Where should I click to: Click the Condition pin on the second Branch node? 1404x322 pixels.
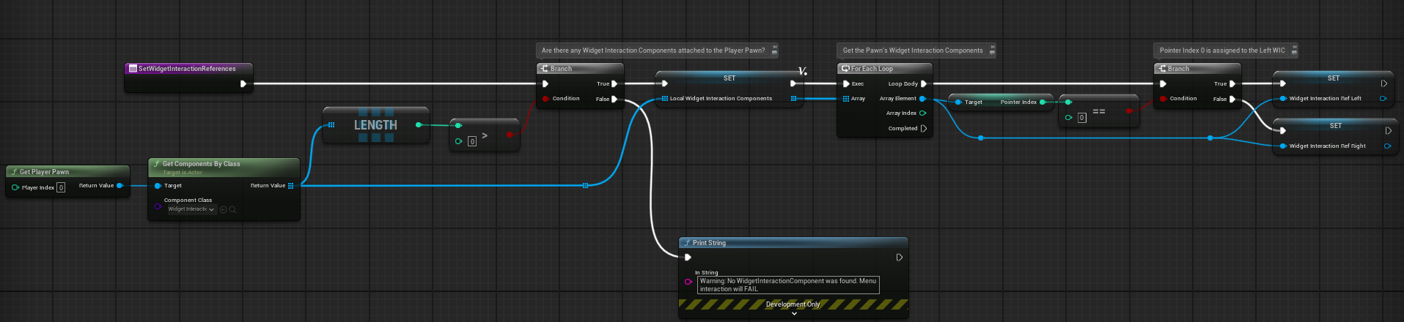(1163, 99)
